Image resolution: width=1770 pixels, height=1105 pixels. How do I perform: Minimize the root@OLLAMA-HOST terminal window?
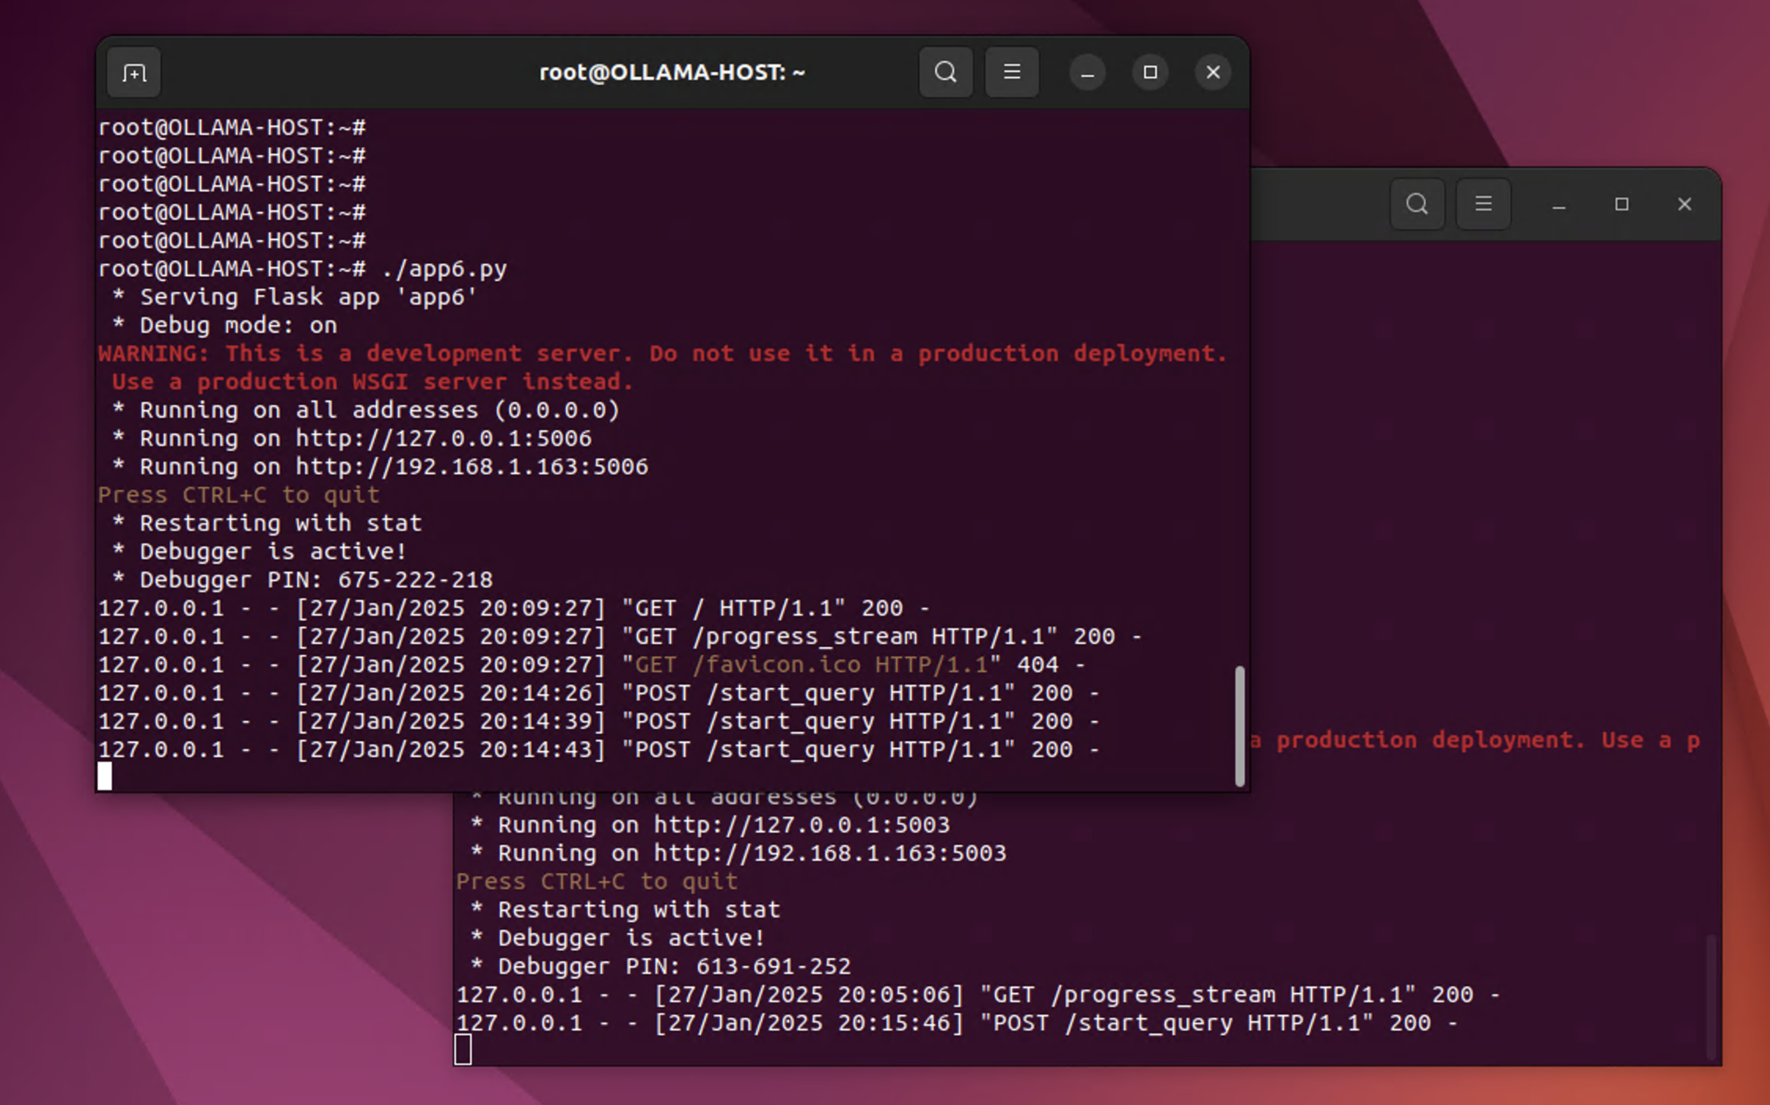point(1086,73)
